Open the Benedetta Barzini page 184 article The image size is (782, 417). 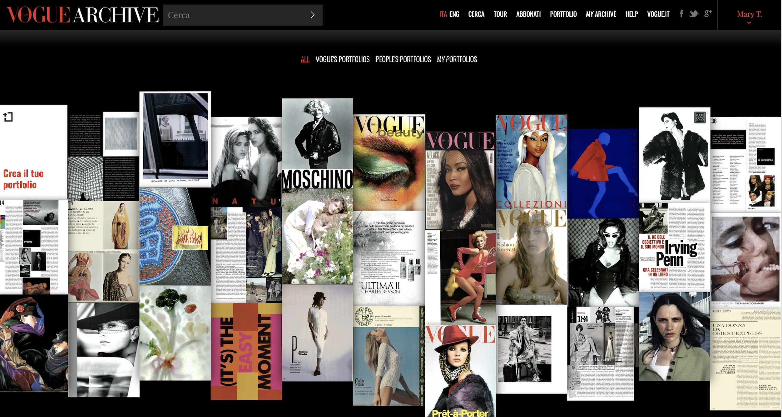tap(601, 353)
